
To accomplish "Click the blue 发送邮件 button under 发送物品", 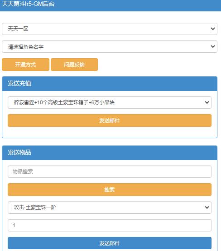I will (110, 243).
